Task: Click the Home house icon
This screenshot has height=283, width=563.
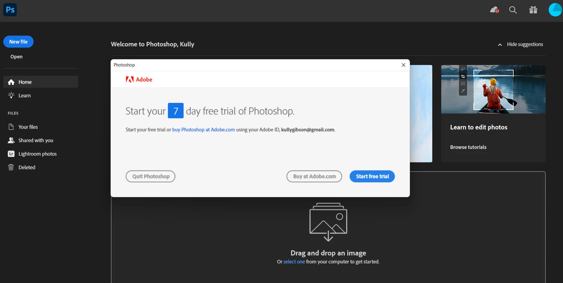Action: (x=11, y=82)
